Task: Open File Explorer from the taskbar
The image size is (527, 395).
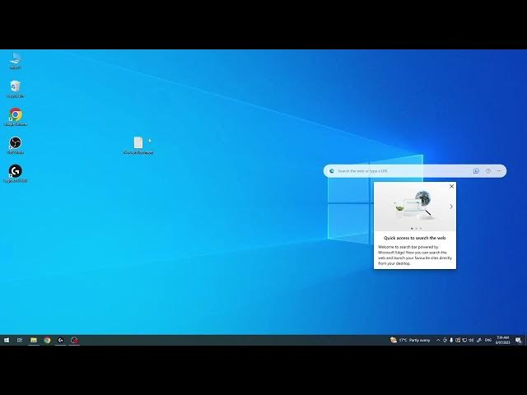Action: 34,340
